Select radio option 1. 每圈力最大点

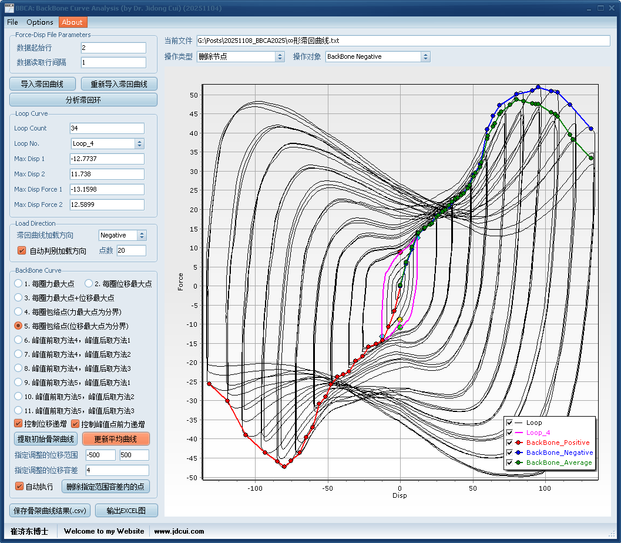(18, 284)
